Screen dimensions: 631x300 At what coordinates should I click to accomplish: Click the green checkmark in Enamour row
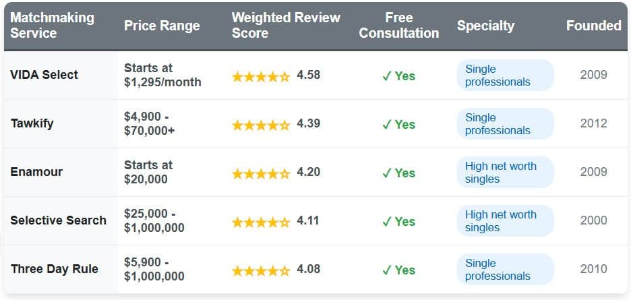coord(387,173)
